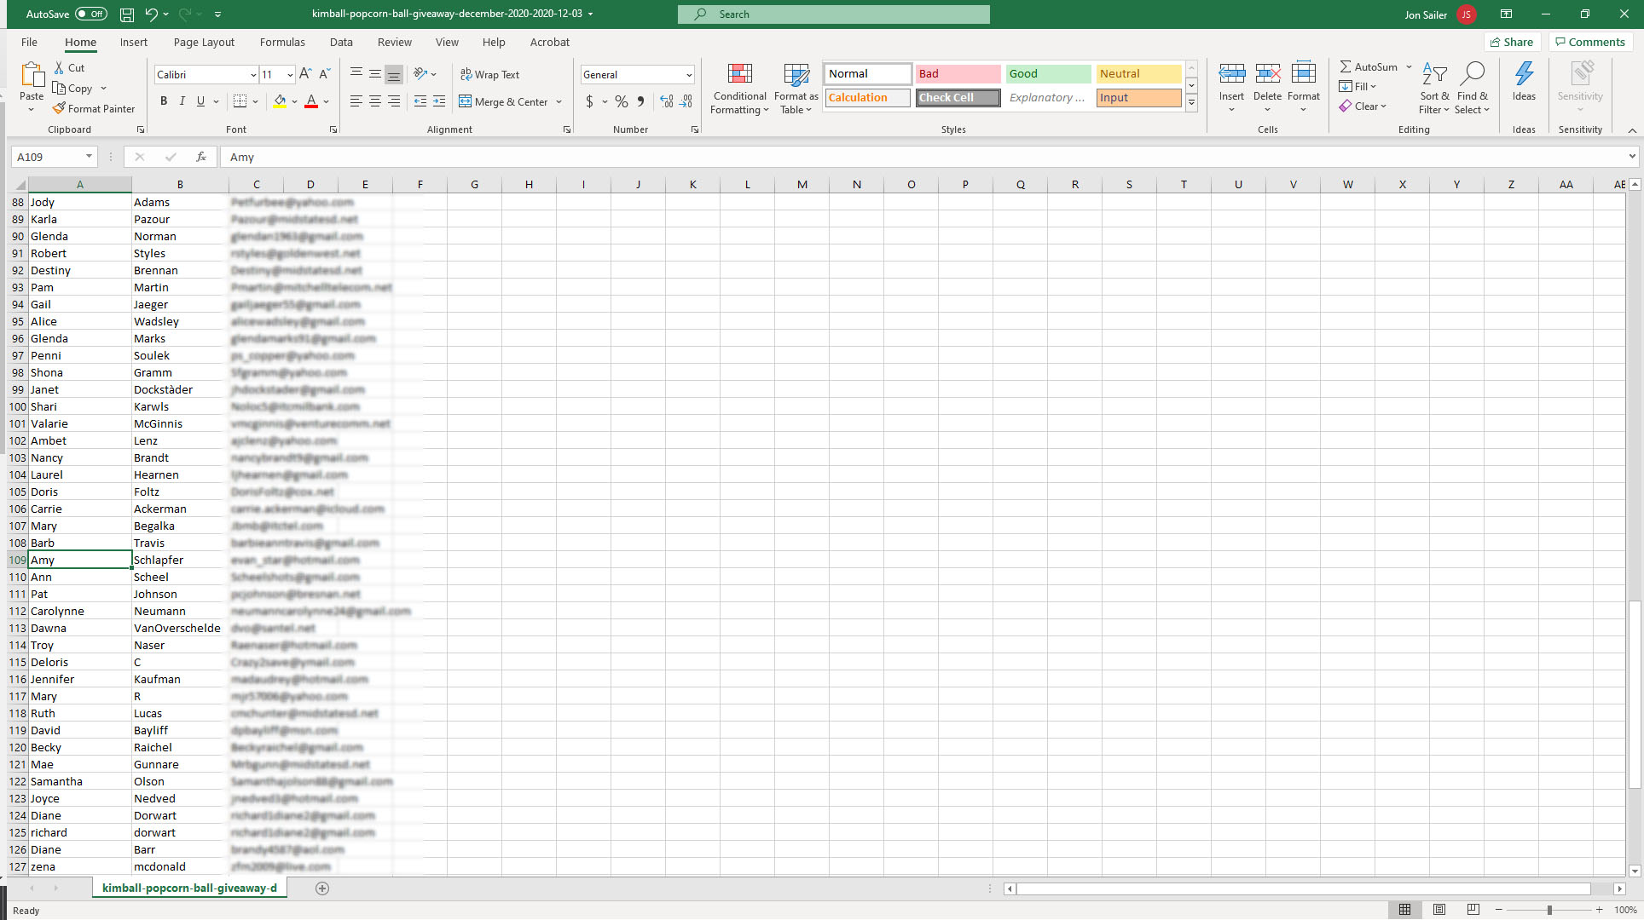Open the Formulas ribbon tab
The height and width of the screenshot is (920, 1644).
[282, 42]
